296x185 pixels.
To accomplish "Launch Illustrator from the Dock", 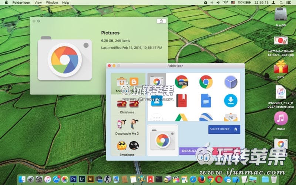I will (90, 179).
